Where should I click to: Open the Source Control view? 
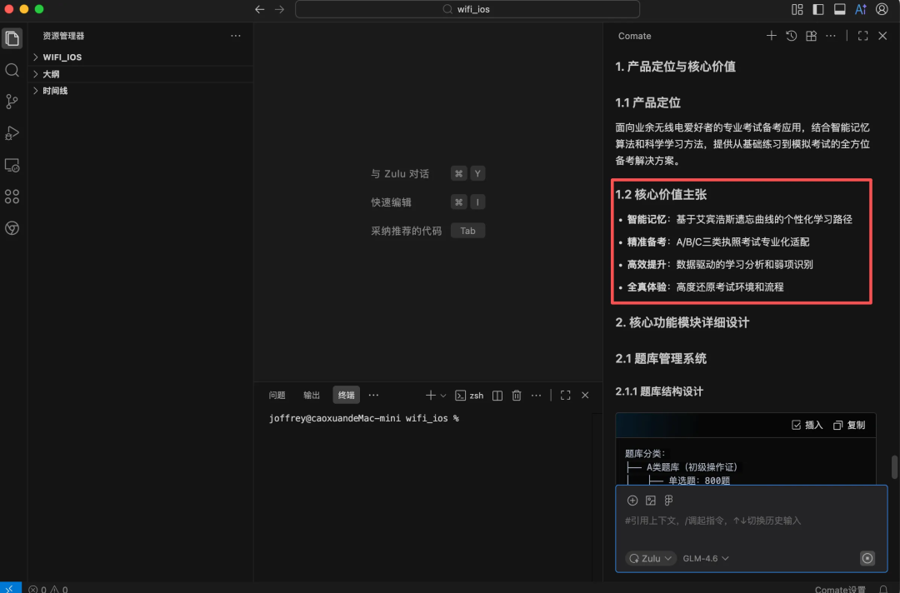tap(12, 102)
